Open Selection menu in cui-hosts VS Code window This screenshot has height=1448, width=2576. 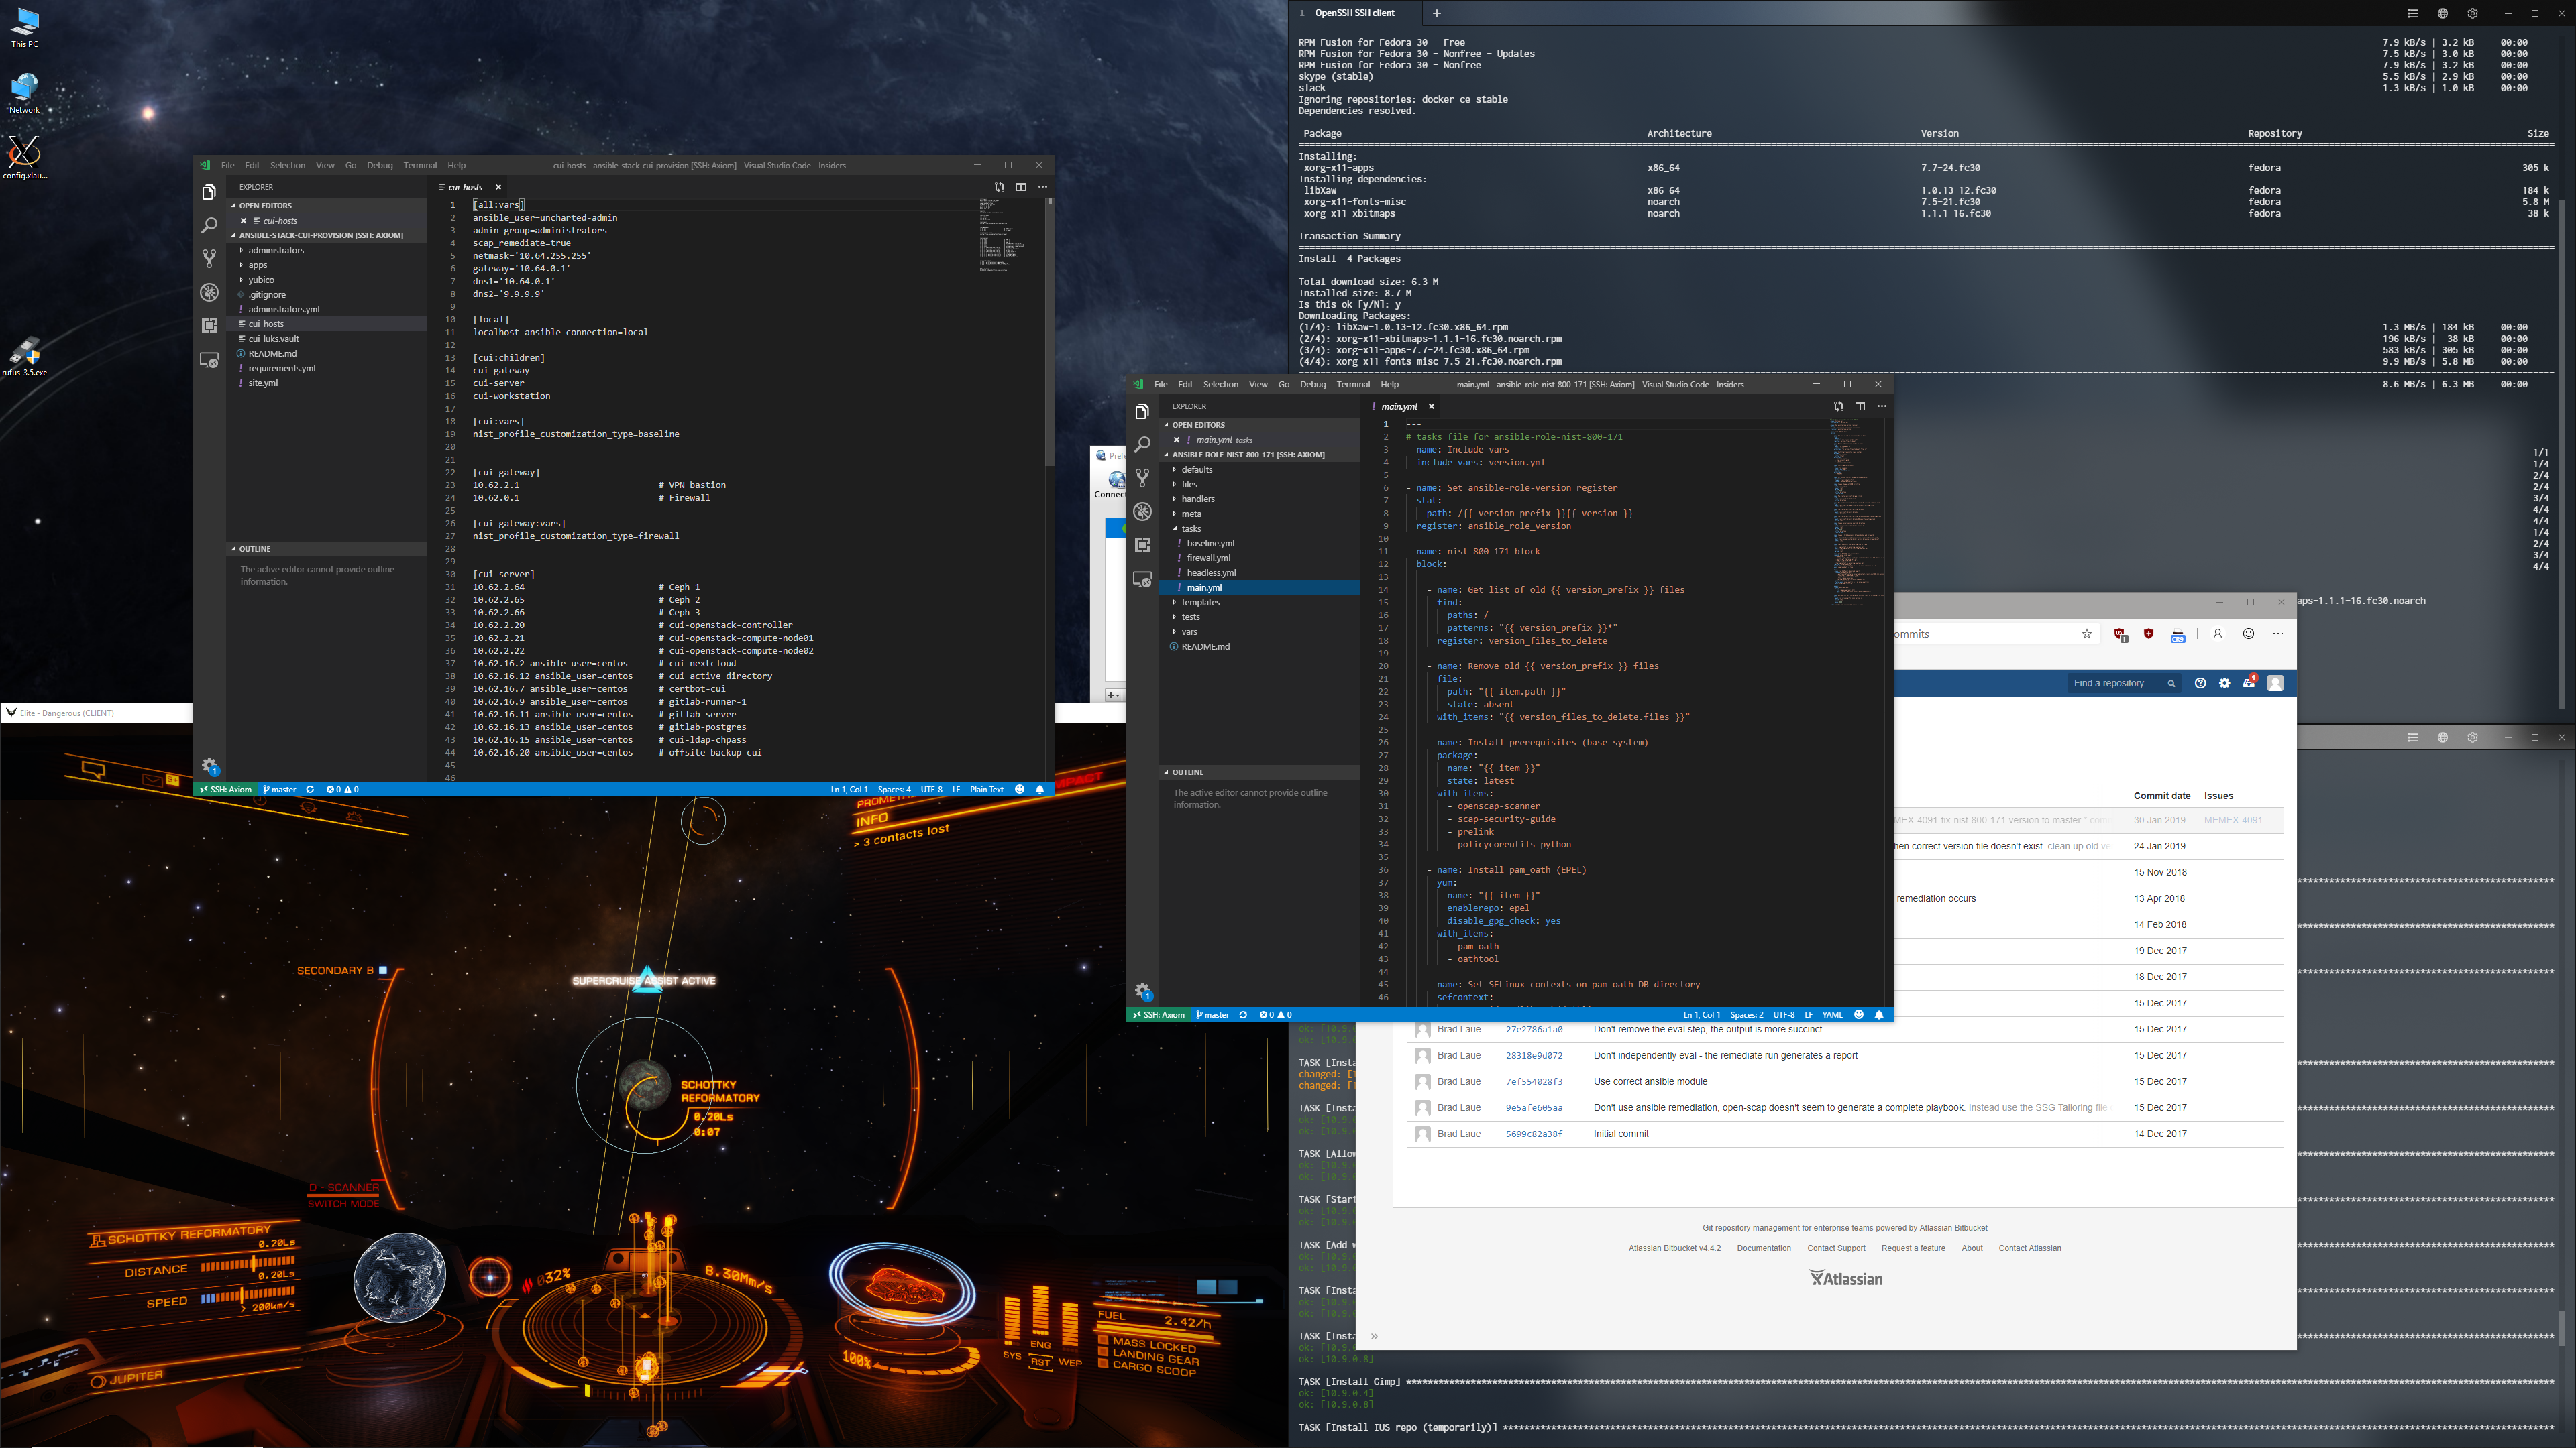(287, 165)
